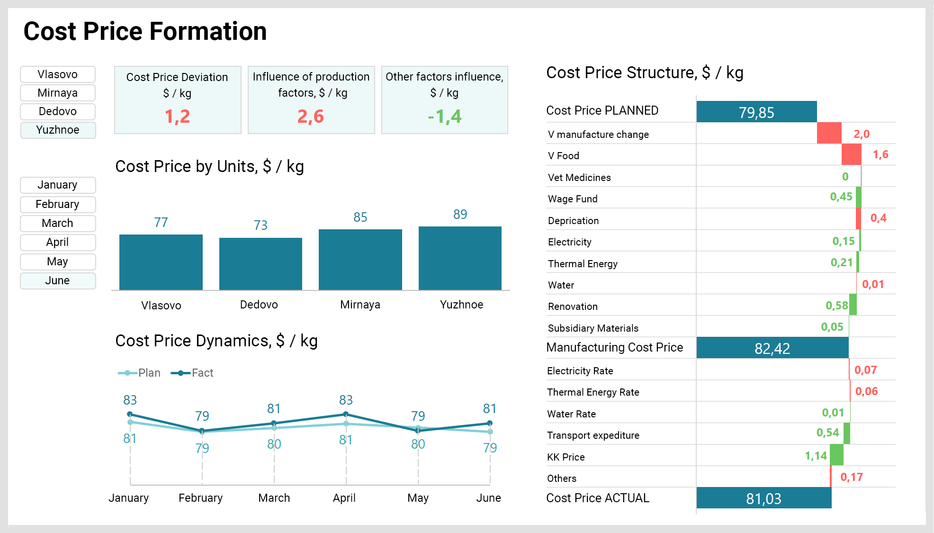934x533 pixels.
Task: Filter by May
Action: pyautogui.click(x=58, y=262)
